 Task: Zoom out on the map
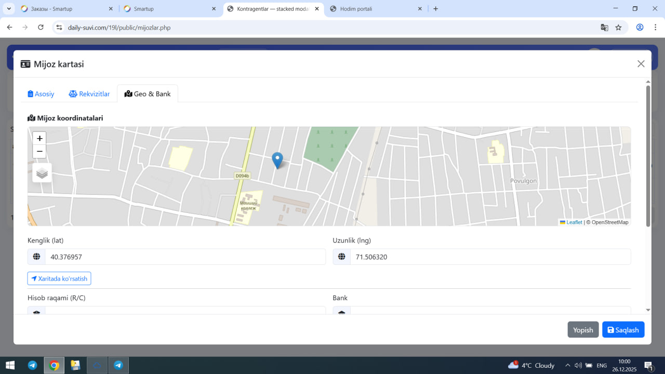point(39,152)
